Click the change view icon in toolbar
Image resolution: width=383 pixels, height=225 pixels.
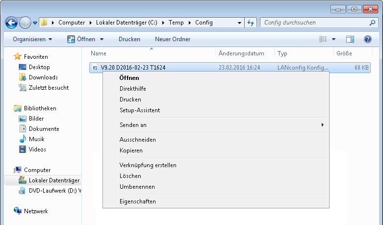point(323,39)
